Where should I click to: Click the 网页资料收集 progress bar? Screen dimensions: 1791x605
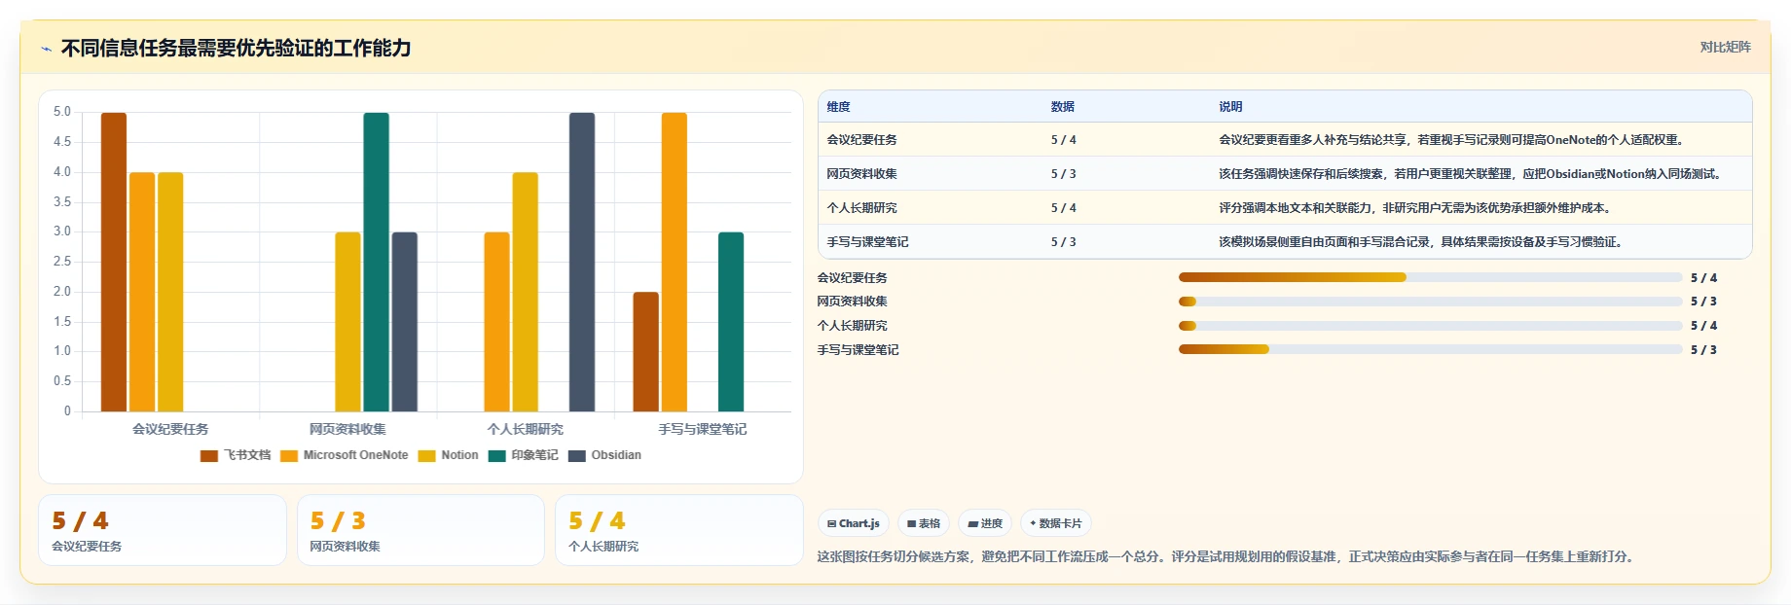pyautogui.click(x=1431, y=302)
